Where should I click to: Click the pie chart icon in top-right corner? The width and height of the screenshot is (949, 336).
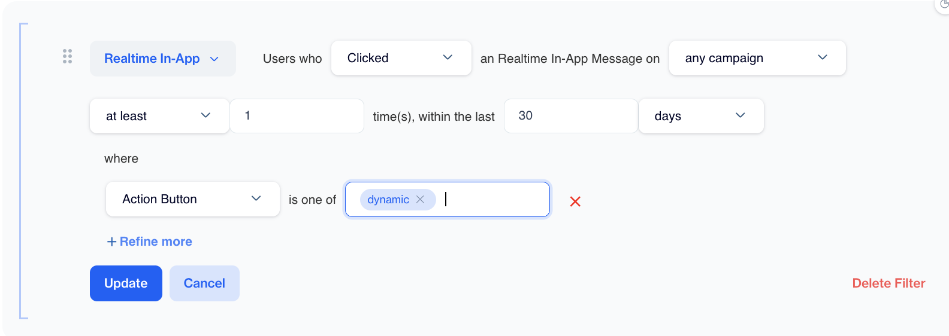click(944, 4)
